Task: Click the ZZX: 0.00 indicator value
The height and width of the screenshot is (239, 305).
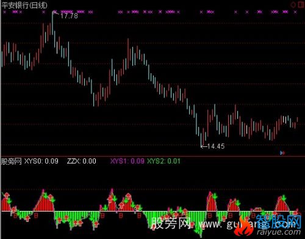Action: tap(82, 161)
